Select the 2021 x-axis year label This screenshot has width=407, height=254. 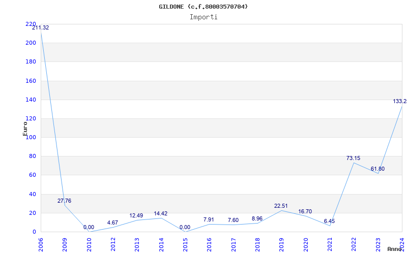coord(330,244)
